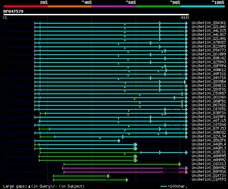Select the UniRef100_A8HPM5 label
The image size is (228, 189).
point(209,156)
